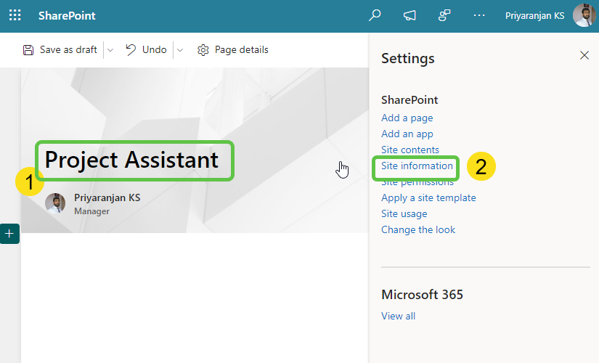Open Site contents link
This screenshot has height=363, width=599.
click(409, 150)
